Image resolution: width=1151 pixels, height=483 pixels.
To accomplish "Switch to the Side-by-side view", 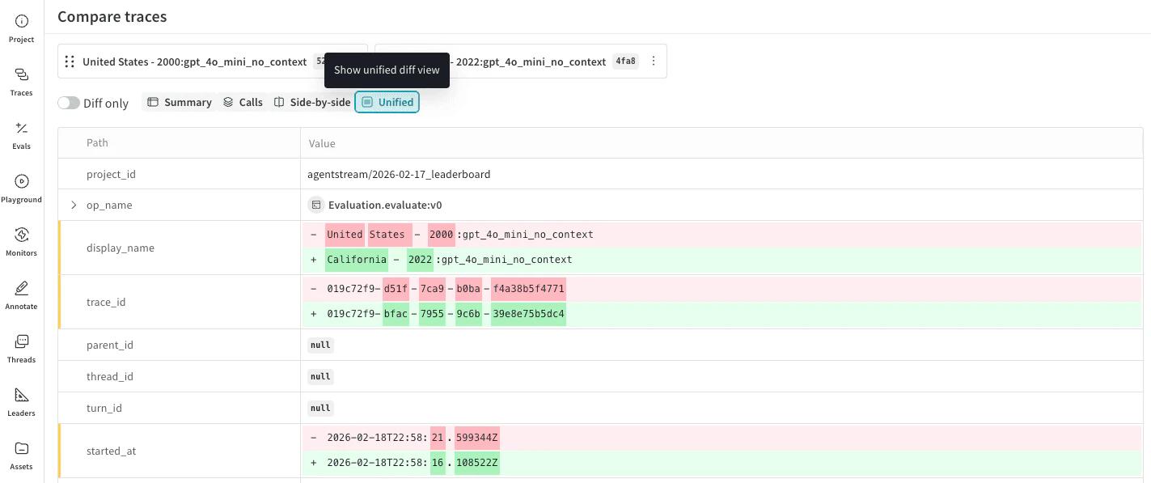I will tap(312, 103).
